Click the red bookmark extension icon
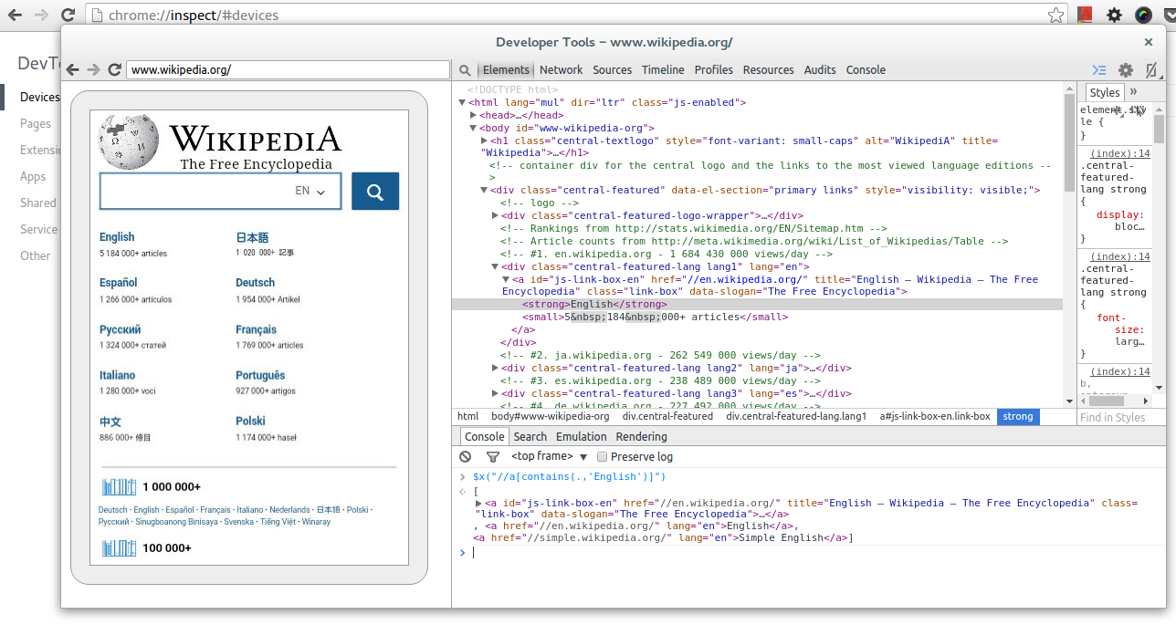Screen dimensions: 1176x625 (x=1085, y=15)
